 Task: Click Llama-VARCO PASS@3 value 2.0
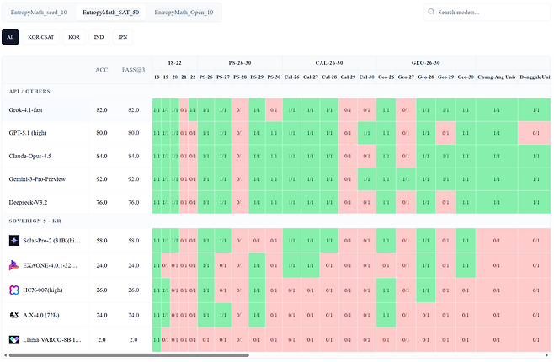pos(133,340)
